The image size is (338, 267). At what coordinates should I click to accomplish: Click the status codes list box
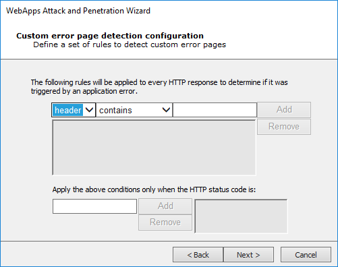pyautogui.click(x=241, y=216)
